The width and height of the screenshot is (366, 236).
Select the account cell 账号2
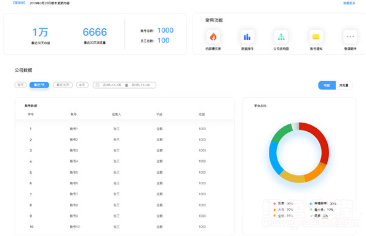[x=74, y=140]
